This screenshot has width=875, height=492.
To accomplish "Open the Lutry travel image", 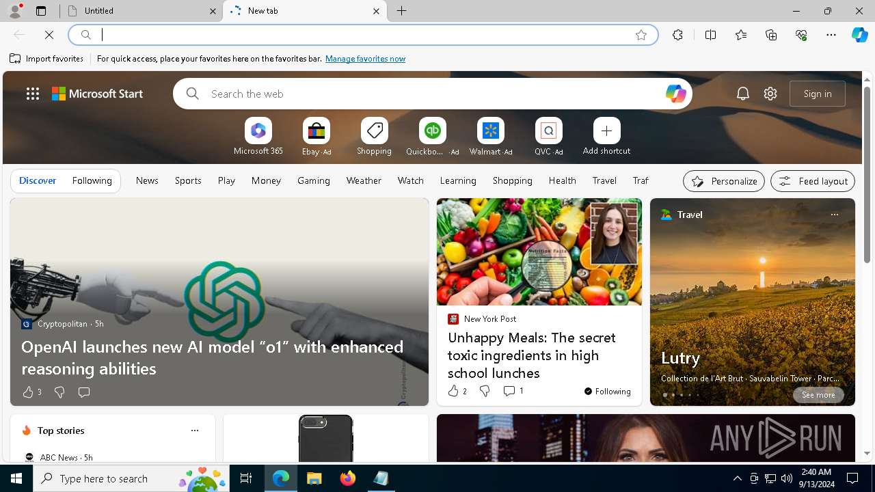I will coord(752,302).
